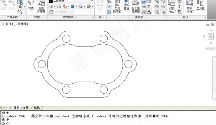Open 视觉样式 panel dialog launcher arrow

[93, 18]
